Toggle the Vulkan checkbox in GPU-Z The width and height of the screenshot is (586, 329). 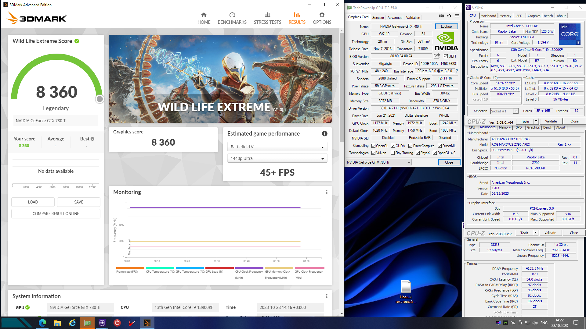tap(373, 153)
